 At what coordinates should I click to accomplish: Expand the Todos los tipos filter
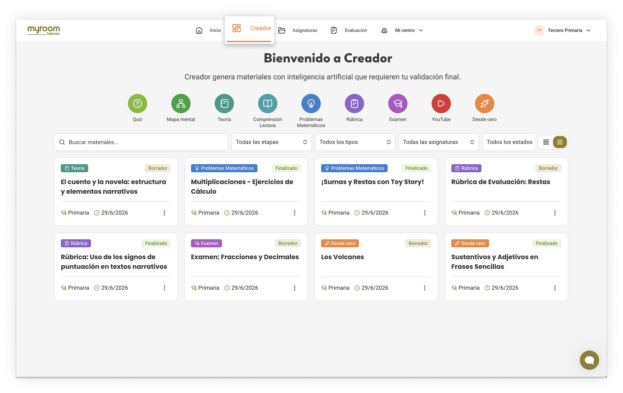355,142
